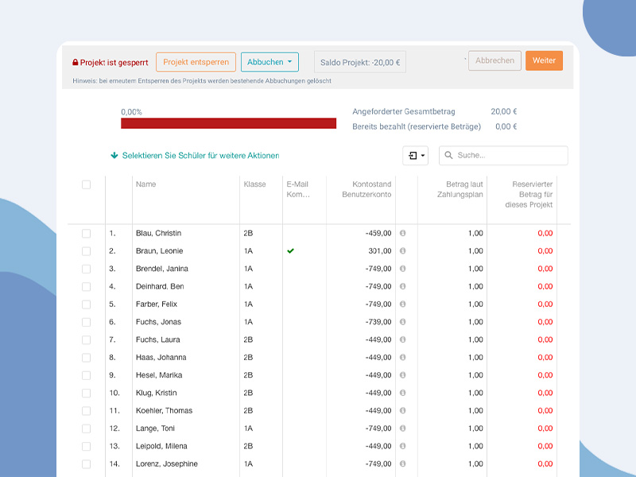Open info icon in Lange, Toni row
The width and height of the screenshot is (636, 477).
tap(402, 429)
